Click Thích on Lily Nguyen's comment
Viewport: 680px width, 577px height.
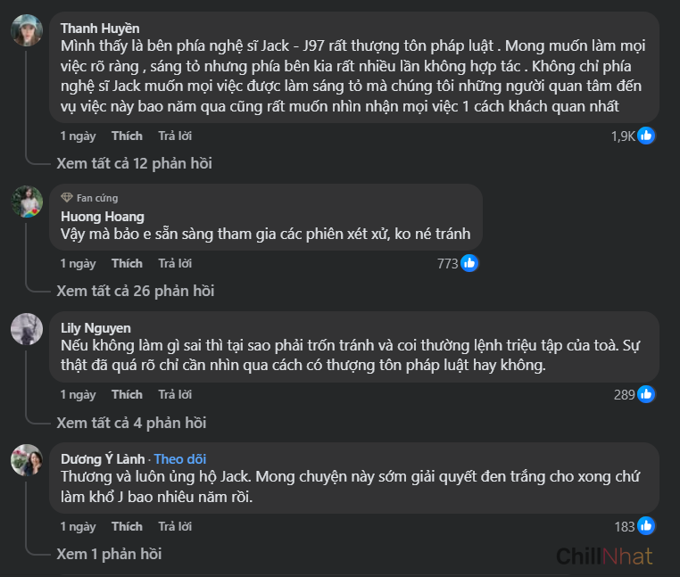(x=127, y=394)
